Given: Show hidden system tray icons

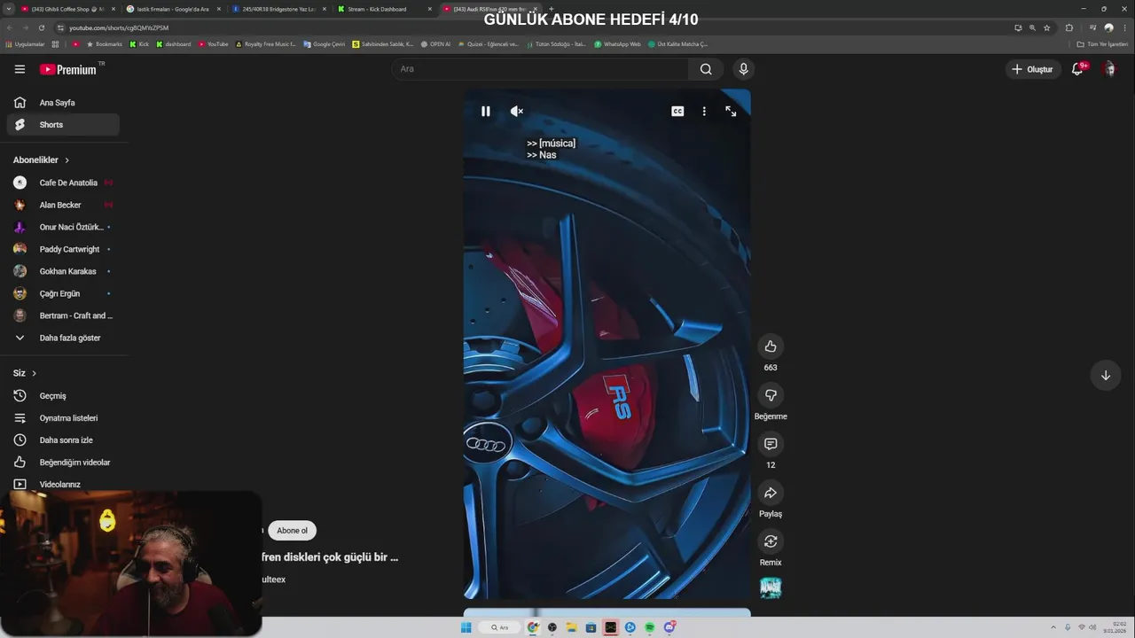Looking at the screenshot, I should [1053, 627].
